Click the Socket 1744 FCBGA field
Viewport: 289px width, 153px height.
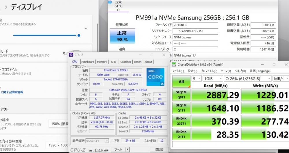(x=116, y=79)
